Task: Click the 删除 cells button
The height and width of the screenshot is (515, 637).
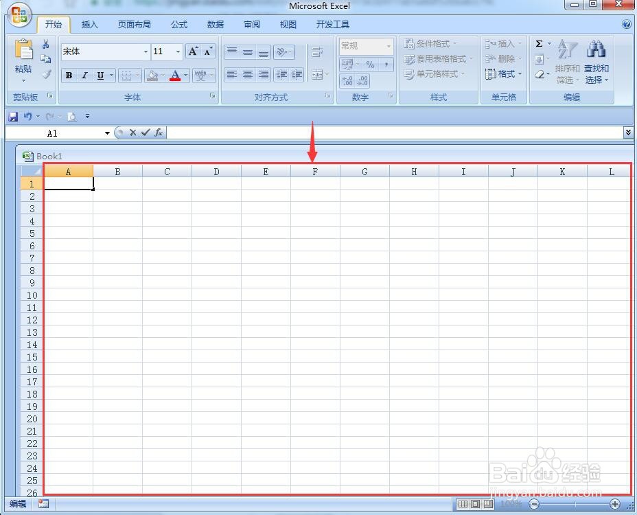Action: (x=503, y=59)
